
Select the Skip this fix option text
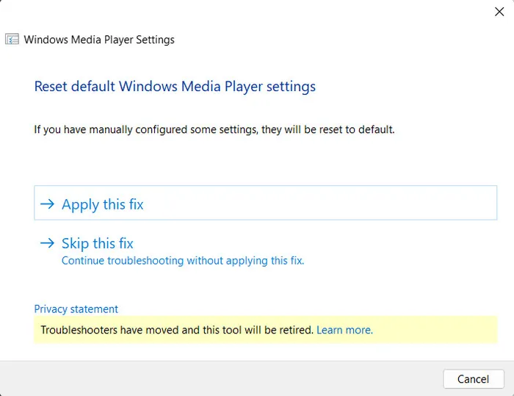[97, 243]
